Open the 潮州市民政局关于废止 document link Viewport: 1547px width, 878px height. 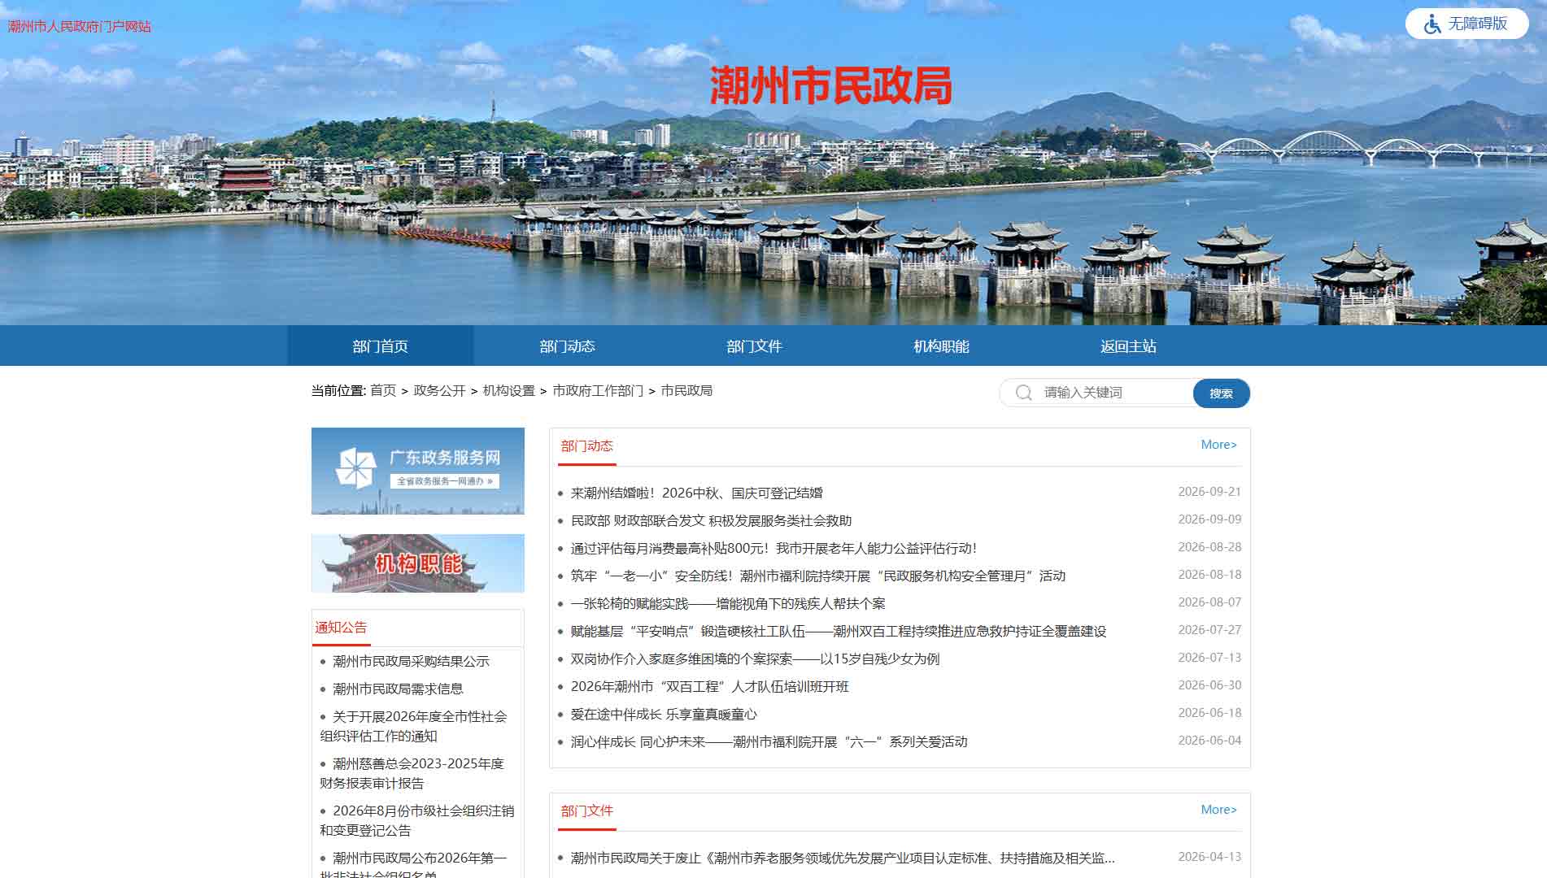pos(843,858)
